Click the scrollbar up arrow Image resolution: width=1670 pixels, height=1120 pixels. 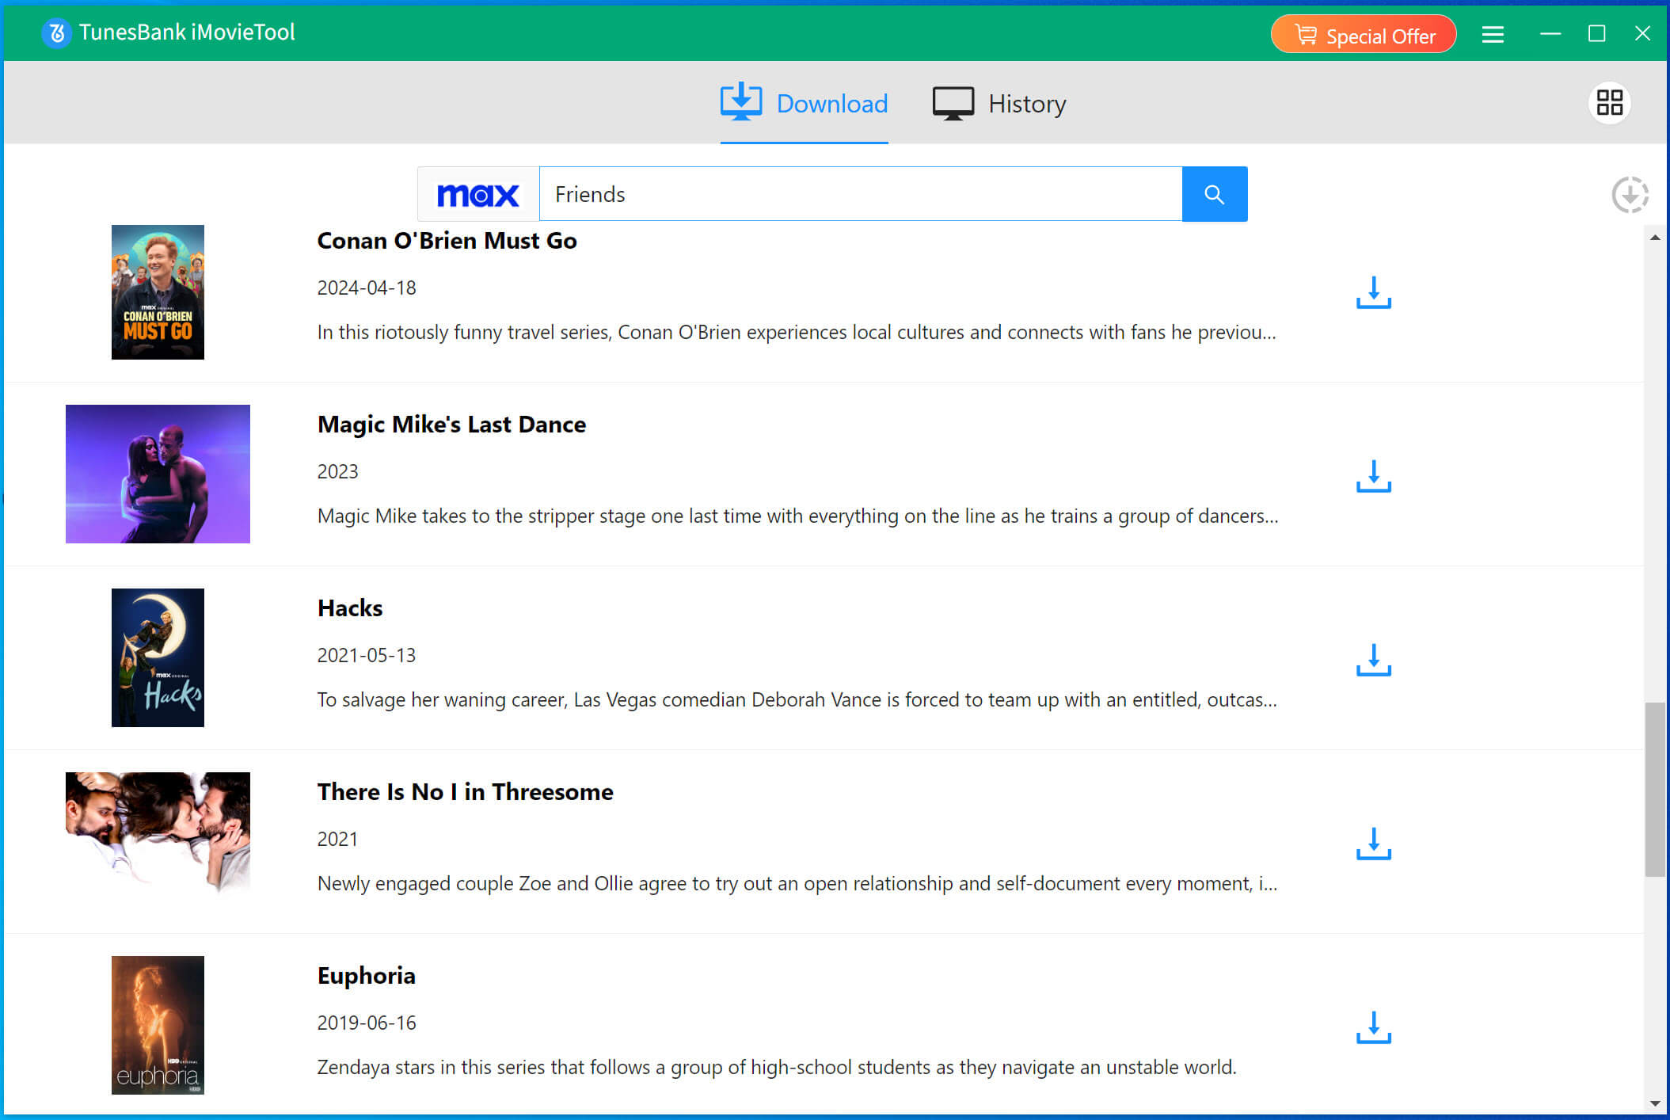[x=1655, y=238]
